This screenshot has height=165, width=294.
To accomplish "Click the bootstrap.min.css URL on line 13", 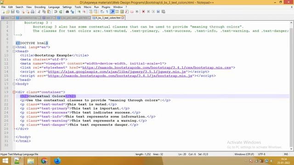I will pyautogui.click(x=157, y=68).
